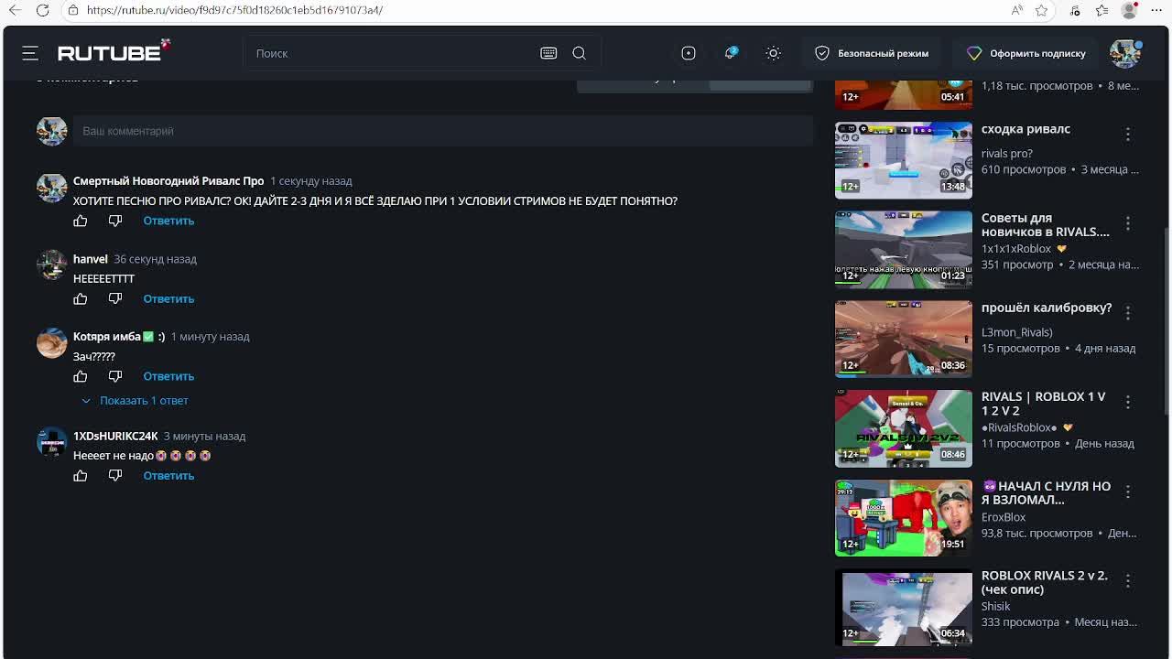1172x659 pixels.
Task: Open browser profile avatar in toolbar
Action: coord(1129,10)
